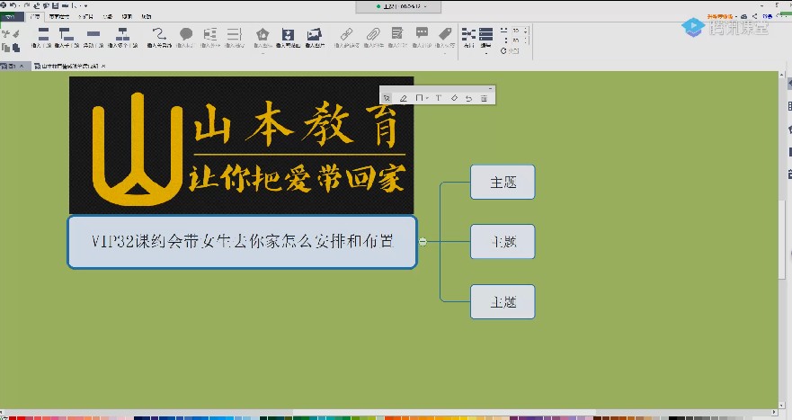792x420 pixels.
Task: Open the green File tab
Action: tap(11, 17)
